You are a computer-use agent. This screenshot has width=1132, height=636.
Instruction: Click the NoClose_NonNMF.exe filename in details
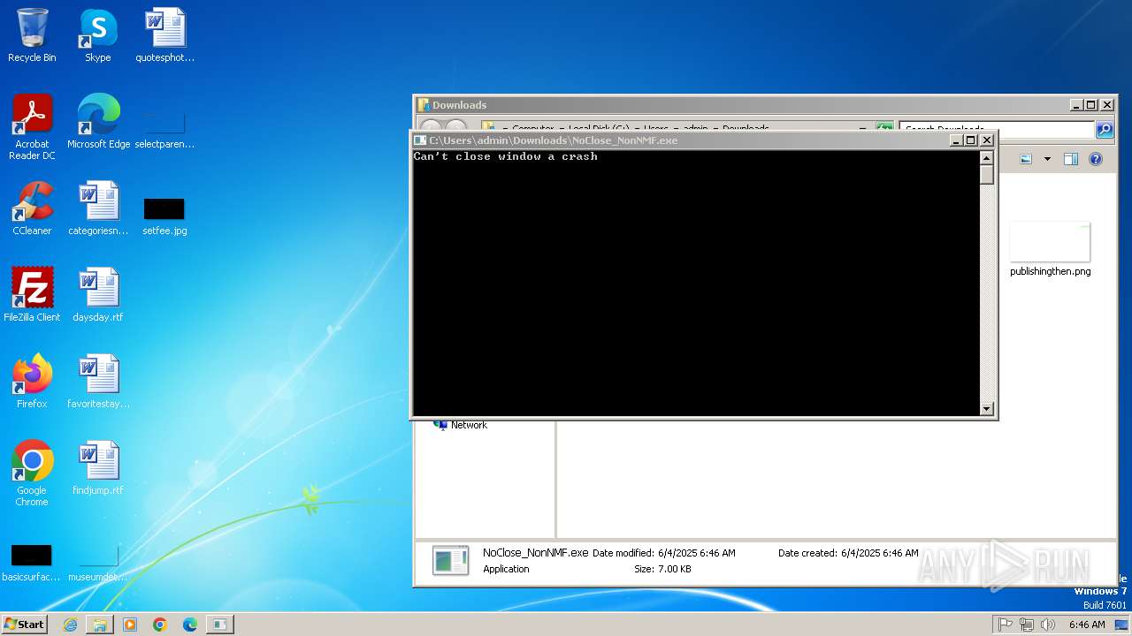tap(535, 553)
